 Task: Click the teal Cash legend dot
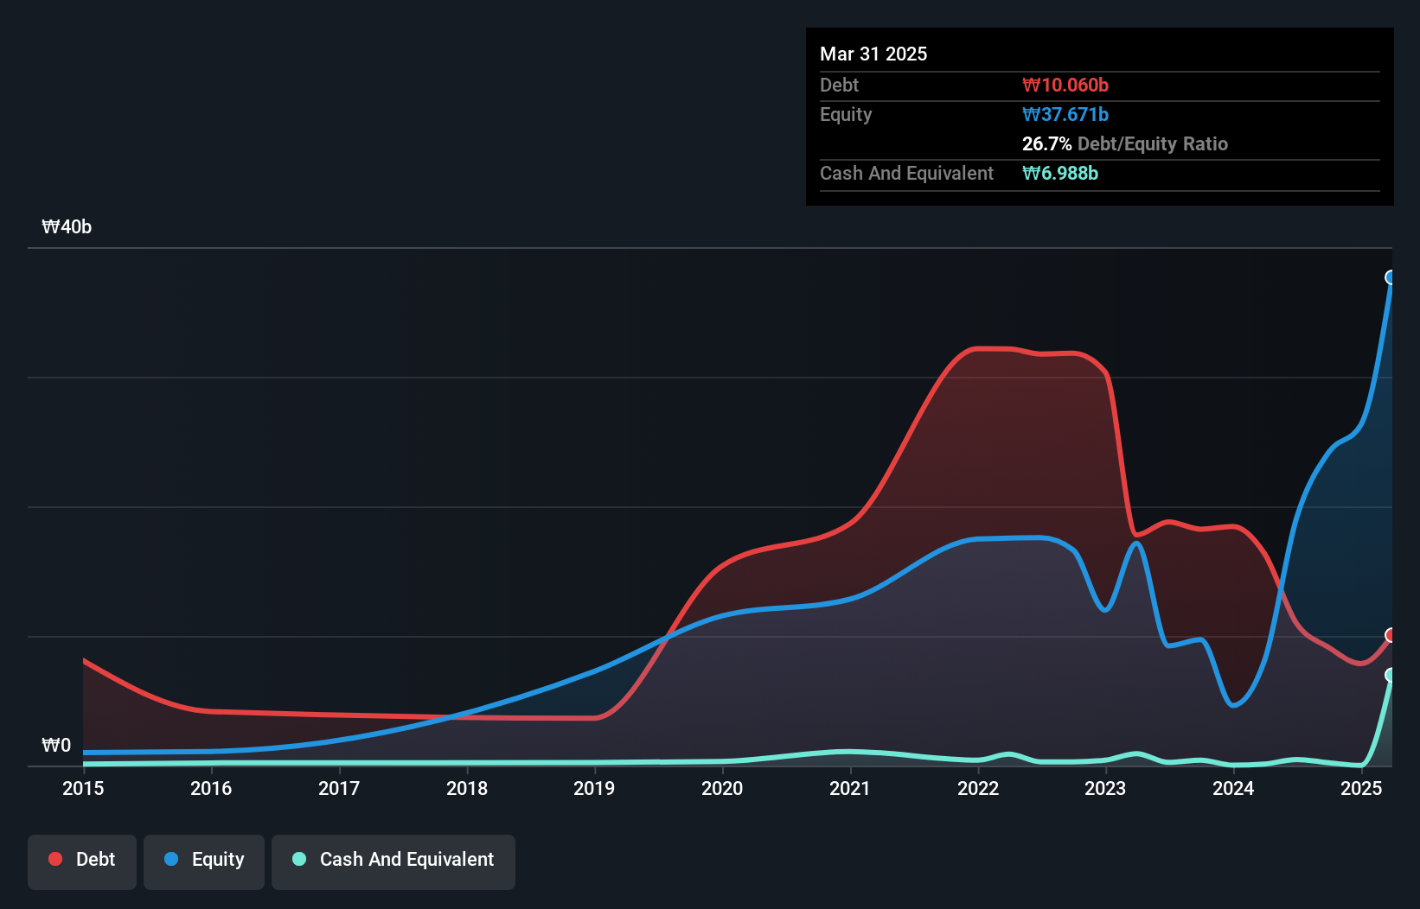point(299,859)
